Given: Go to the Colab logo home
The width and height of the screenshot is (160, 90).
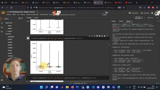Looking at the screenshot, I should [3, 13].
